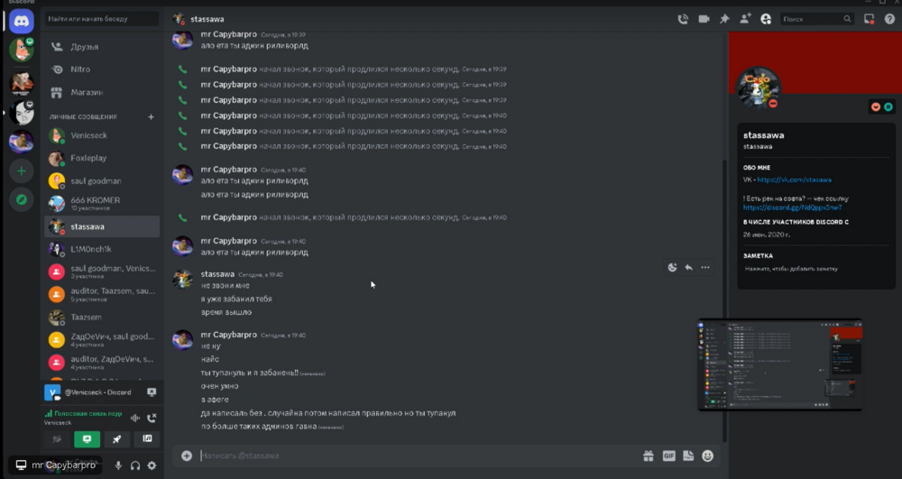This screenshot has width=902, height=479.
Task: Click the stassawa profile avatar in the panel
Action: [759, 88]
